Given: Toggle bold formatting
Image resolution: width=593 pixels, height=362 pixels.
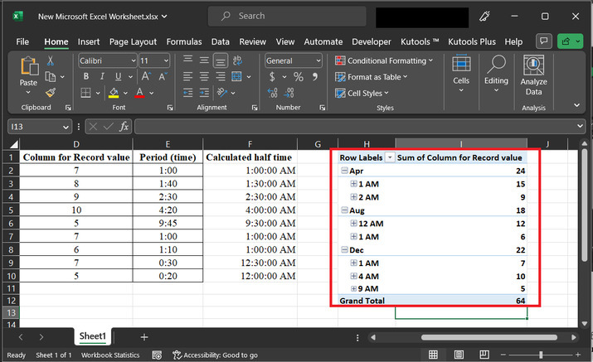Looking at the screenshot, I should click(85, 77).
